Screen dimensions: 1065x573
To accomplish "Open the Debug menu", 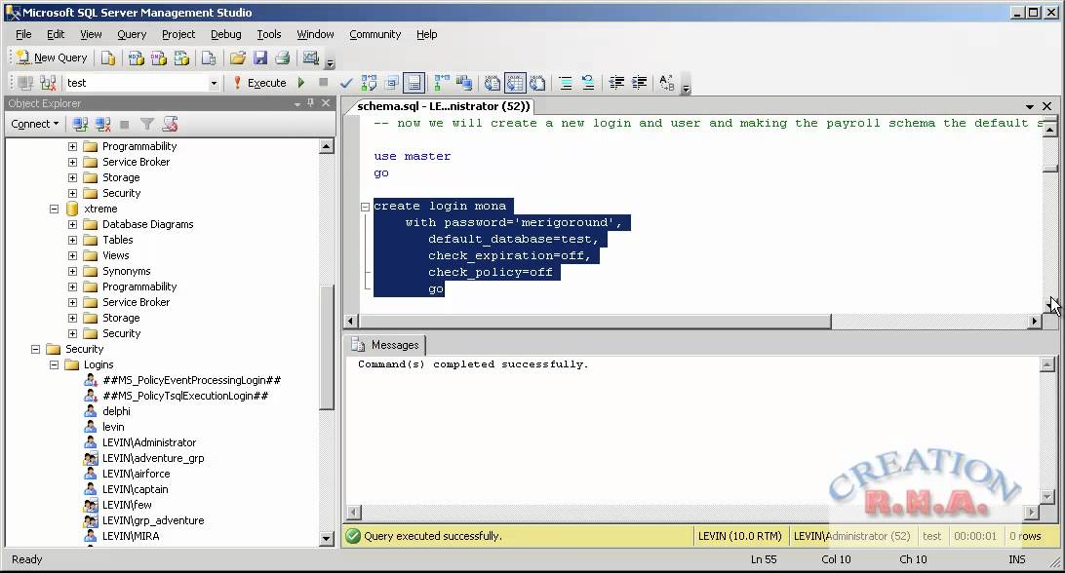I will click(x=225, y=34).
